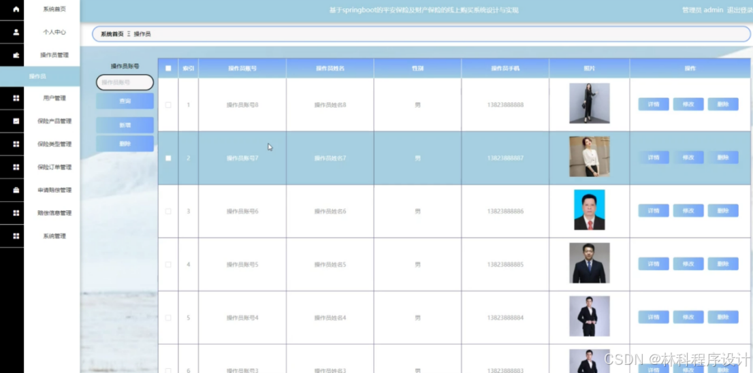Image resolution: width=753 pixels, height=373 pixels.
Task: Click 系统首页 in the breadcrumb bar
Action: pos(112,34)
